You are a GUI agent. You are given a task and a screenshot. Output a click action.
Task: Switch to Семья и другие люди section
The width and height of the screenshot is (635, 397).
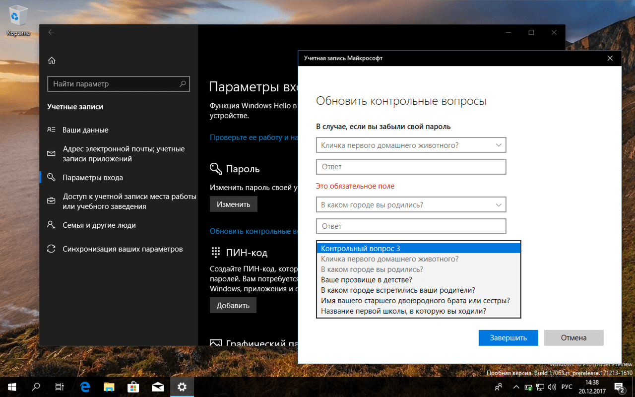(x=99, y=225)
